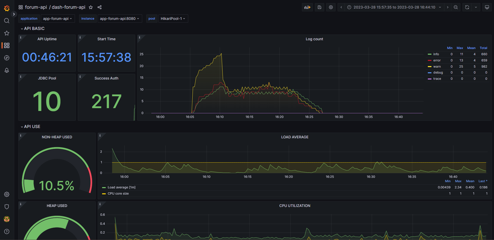Open Dashboards from the left sidebar

tap(7, 45)
